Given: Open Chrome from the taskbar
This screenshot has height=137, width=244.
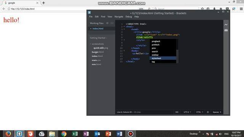Looking at the screenshot, I should (x=64, y=134).
